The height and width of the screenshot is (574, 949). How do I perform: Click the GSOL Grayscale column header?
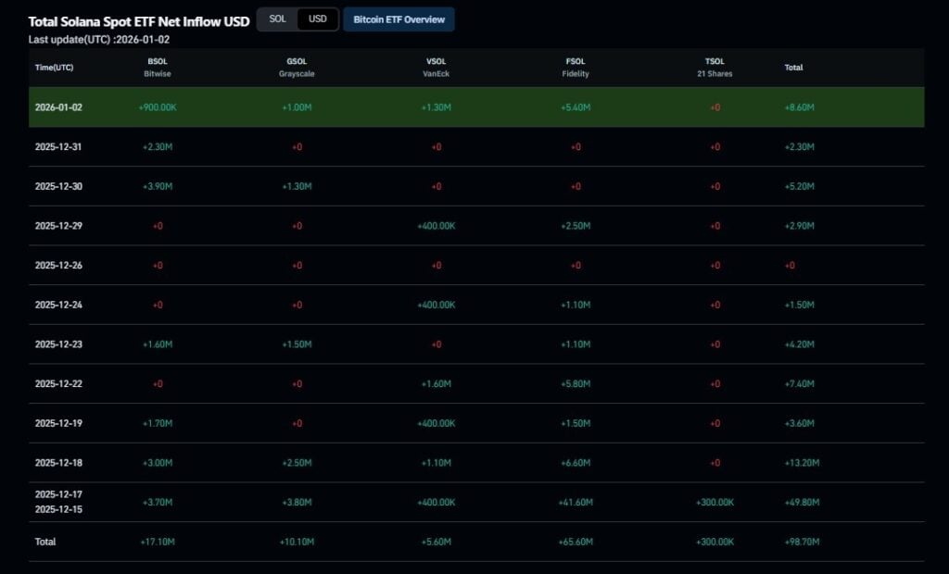tap(297, 67)
